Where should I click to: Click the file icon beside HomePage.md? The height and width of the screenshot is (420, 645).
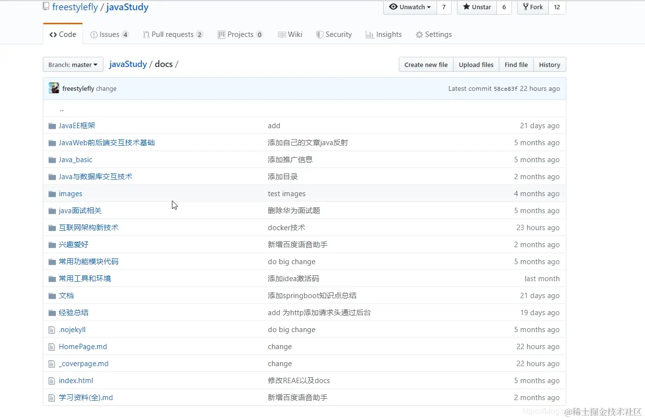click(x=52, y=347)
